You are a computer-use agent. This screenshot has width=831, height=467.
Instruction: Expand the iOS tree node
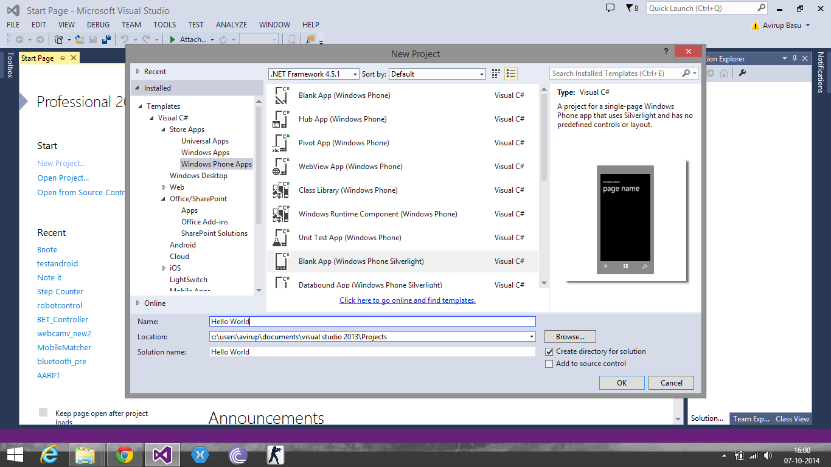pos(164,268)
